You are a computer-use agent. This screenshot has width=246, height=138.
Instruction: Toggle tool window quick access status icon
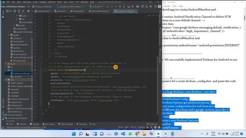tap(3, 127)
